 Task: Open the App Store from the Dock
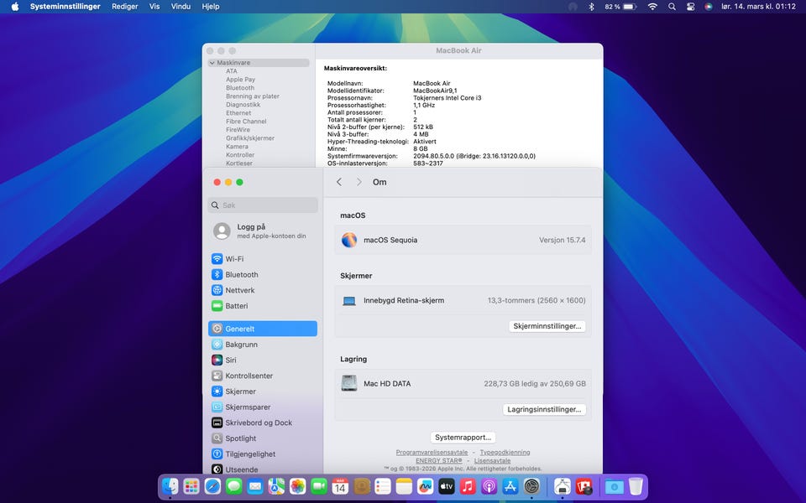[510, 486]
